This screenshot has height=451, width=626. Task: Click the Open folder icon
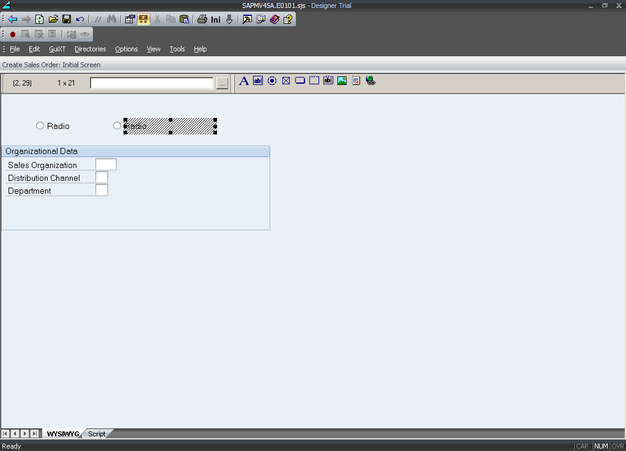(x=53, y=19)
